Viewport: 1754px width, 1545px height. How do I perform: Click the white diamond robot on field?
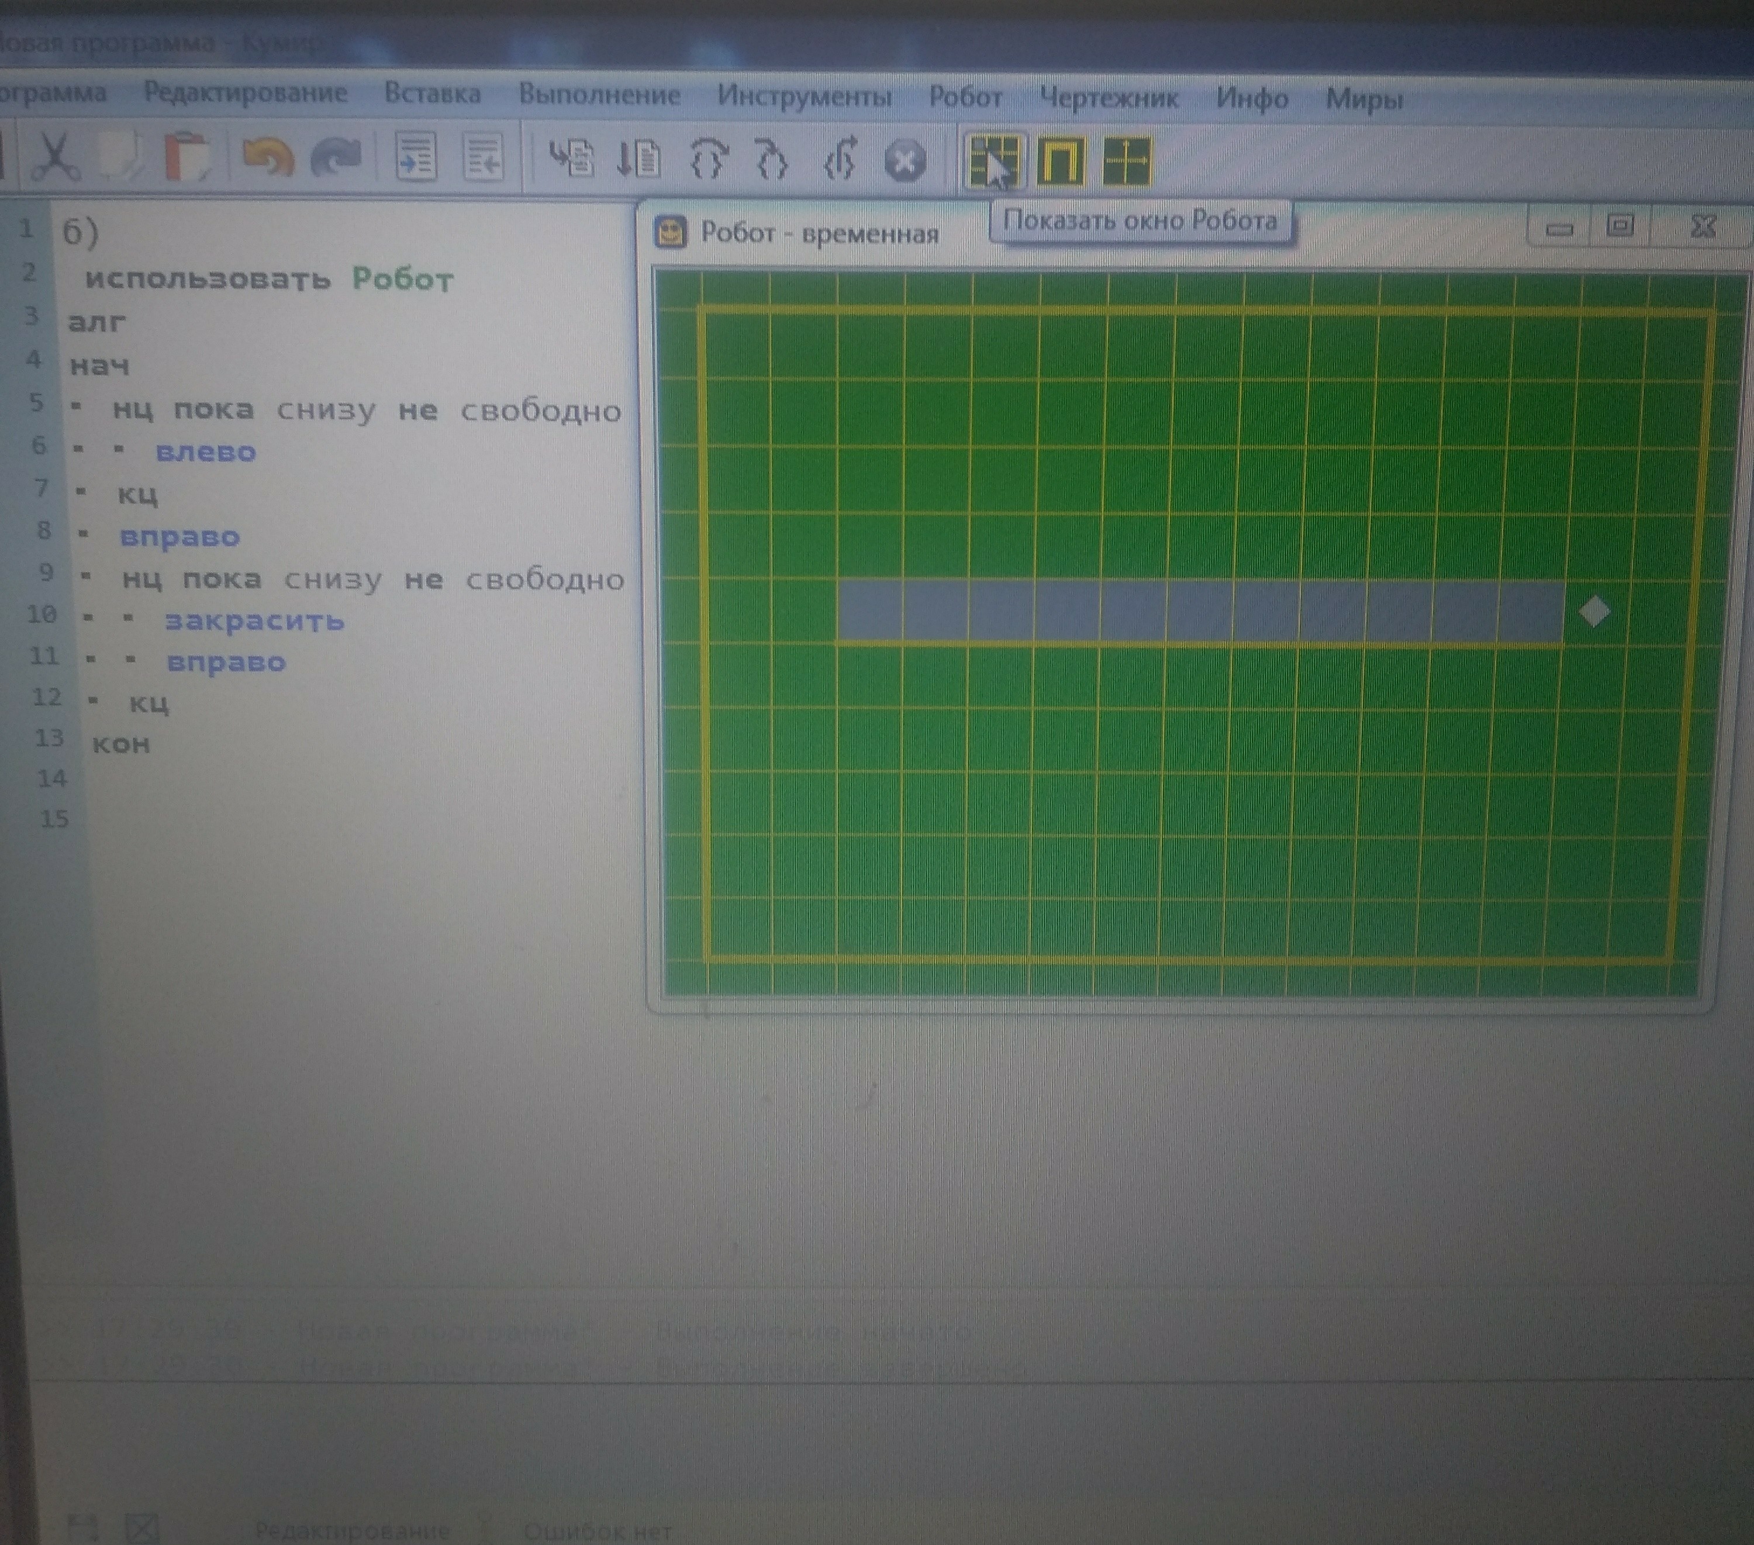(x=1594, y=612)
